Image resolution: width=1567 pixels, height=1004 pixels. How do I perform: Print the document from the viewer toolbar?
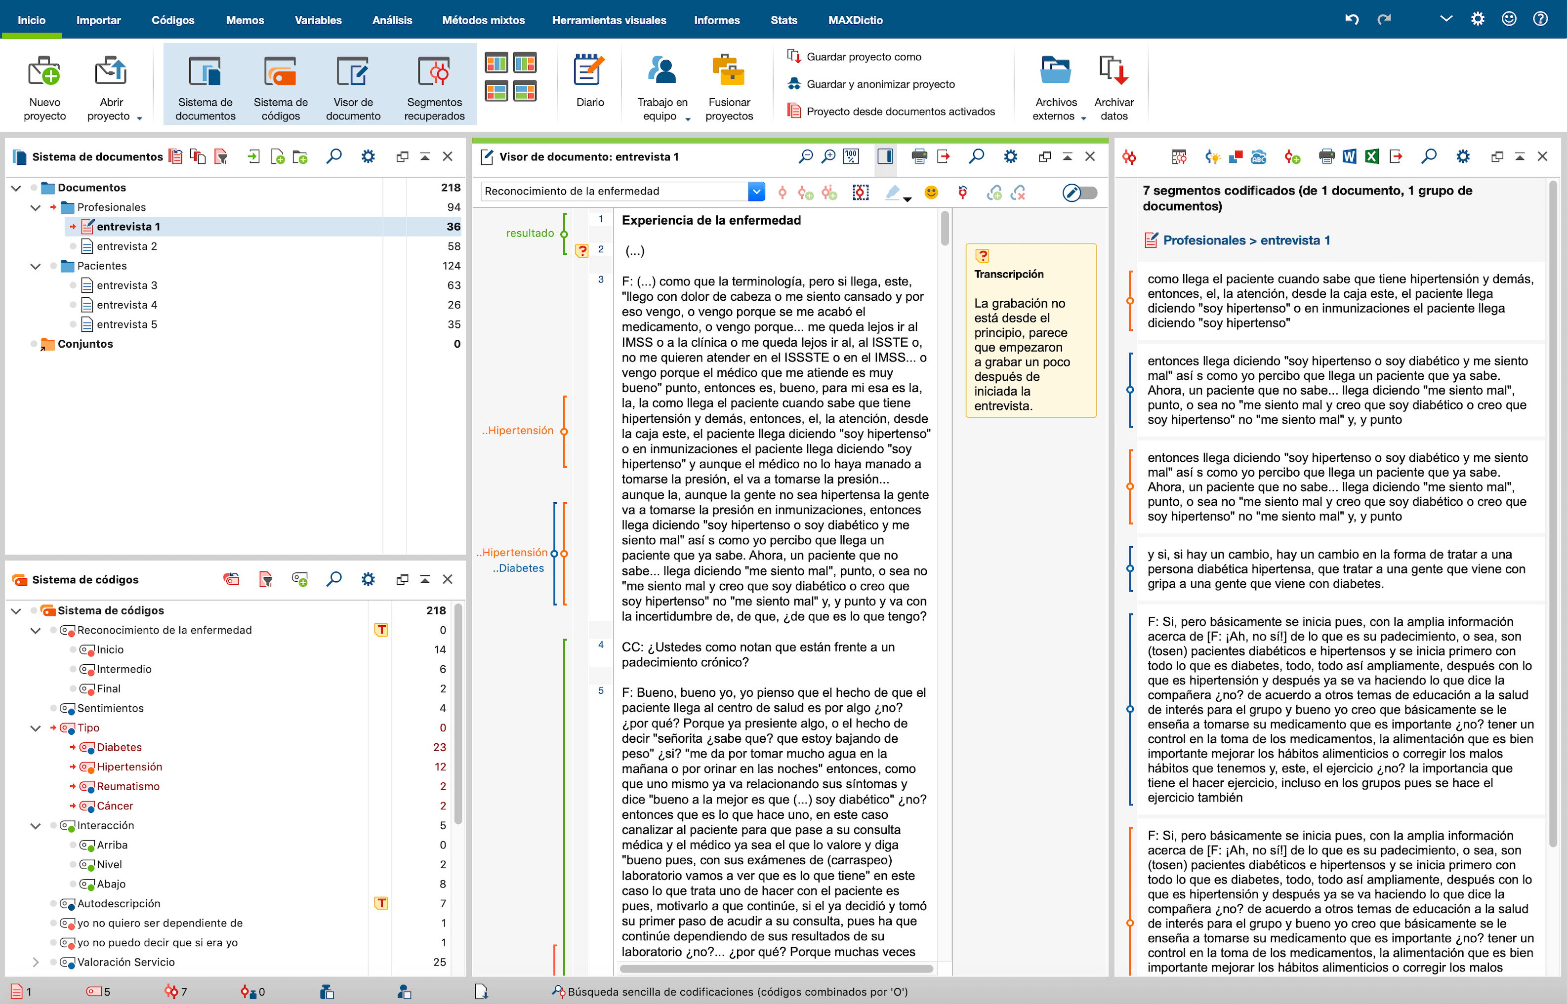coord(919,157)
